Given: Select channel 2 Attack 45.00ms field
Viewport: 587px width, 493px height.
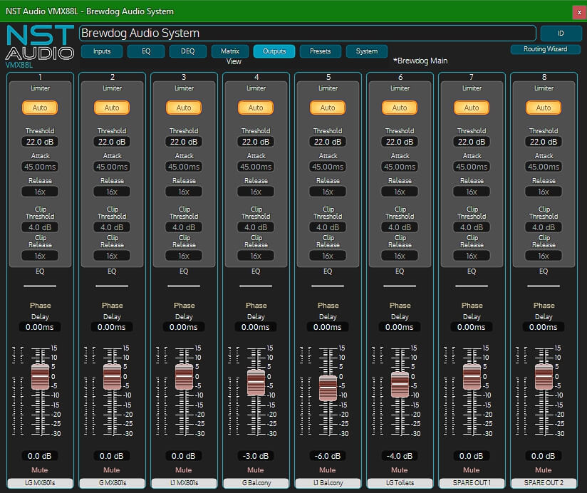Looking at the screenshot, I should click(x=112, y=167).
